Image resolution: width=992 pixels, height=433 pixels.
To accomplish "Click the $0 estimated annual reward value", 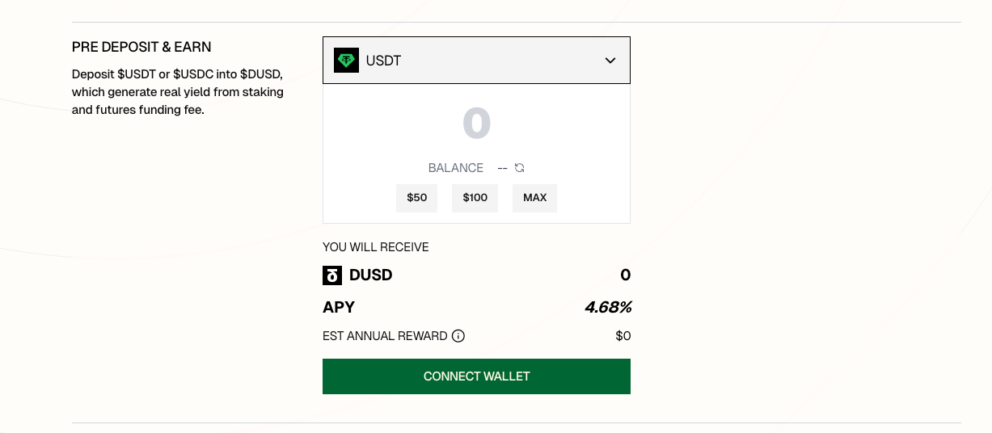I will click(623, 336).
